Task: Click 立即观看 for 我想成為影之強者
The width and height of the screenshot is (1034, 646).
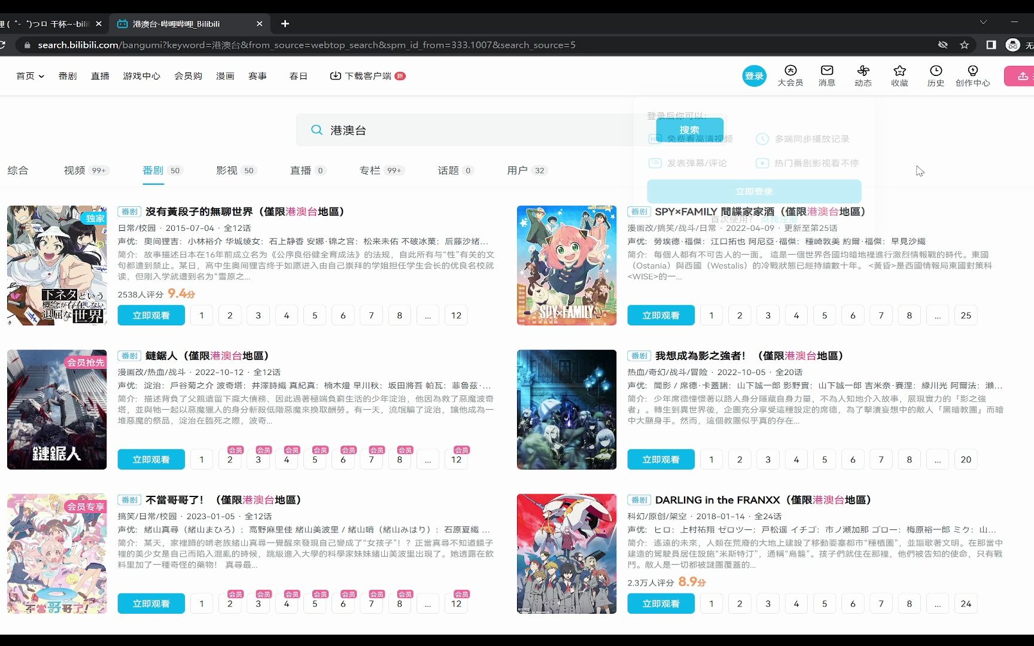Action: click(661, 459)
